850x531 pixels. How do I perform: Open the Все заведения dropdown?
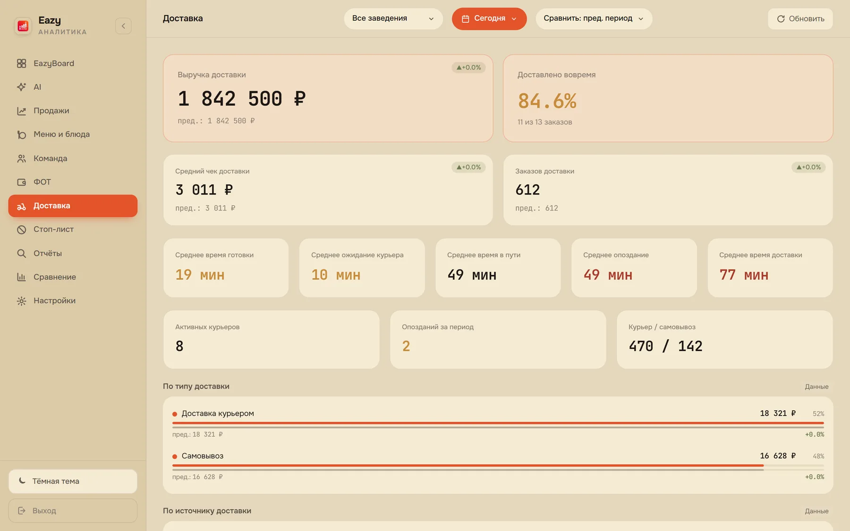pyautogui.click(x=393, y=19)
